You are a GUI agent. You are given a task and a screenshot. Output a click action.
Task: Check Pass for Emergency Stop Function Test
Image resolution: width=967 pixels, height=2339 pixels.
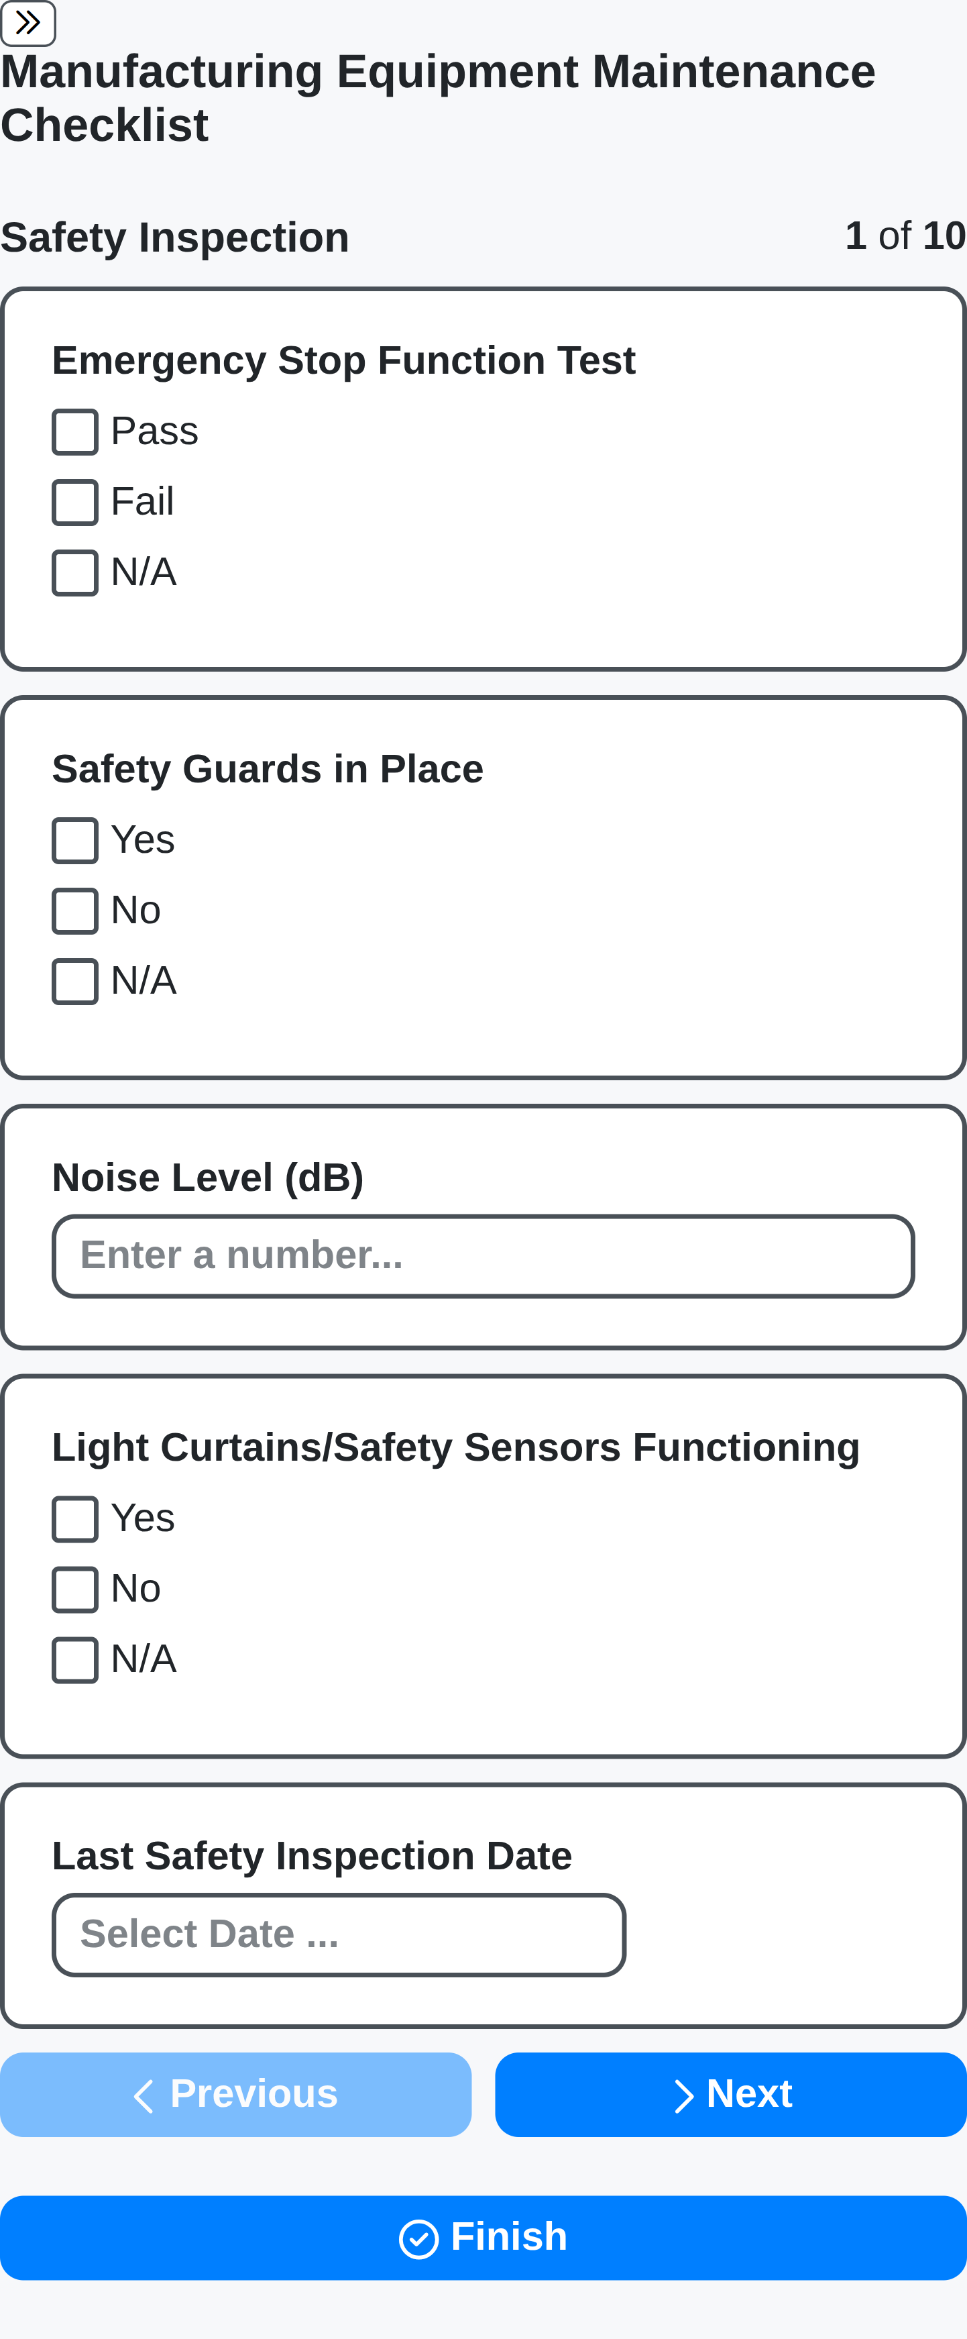click(x=75, y=432)
